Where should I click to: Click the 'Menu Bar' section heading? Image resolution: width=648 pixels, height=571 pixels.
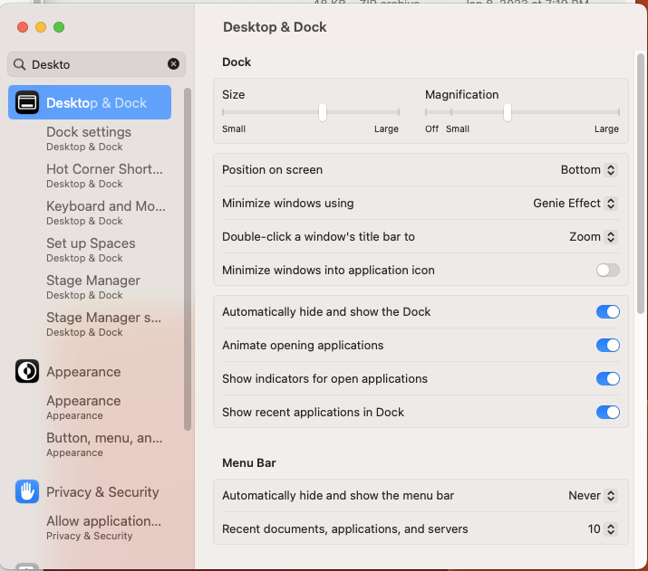pyautogui.click(x=249, y=463)
